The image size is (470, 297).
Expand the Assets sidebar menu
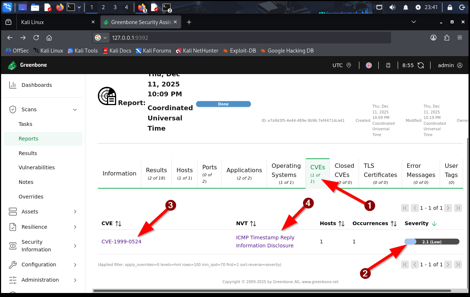pyautogui.click(x=75, y=212)
